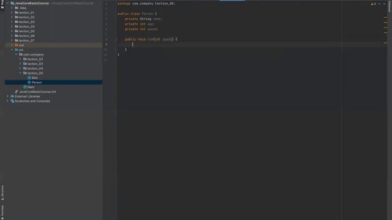Image resolution: width=392 pixels, height=220 pixels.
Task: Click the JavaCoreBasicCourse.iml file icon
Action: click(x=17, y=92)
